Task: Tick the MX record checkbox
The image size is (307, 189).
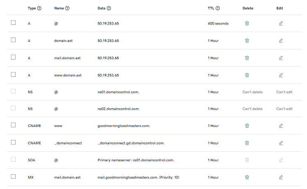Action: point(13,177)
